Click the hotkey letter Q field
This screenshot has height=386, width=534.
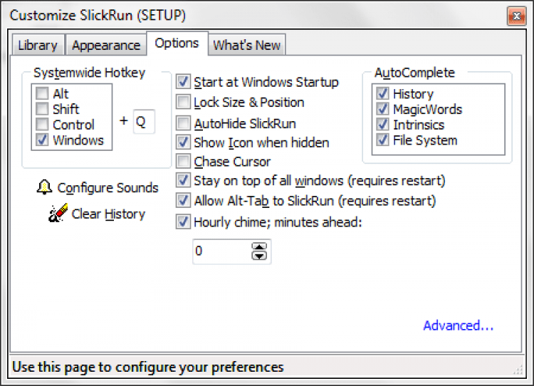pos(144,122)
